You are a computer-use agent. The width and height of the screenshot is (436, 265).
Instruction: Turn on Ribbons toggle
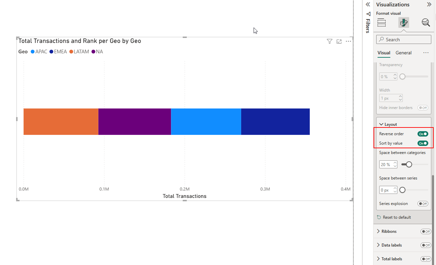[x=426, y=231]
